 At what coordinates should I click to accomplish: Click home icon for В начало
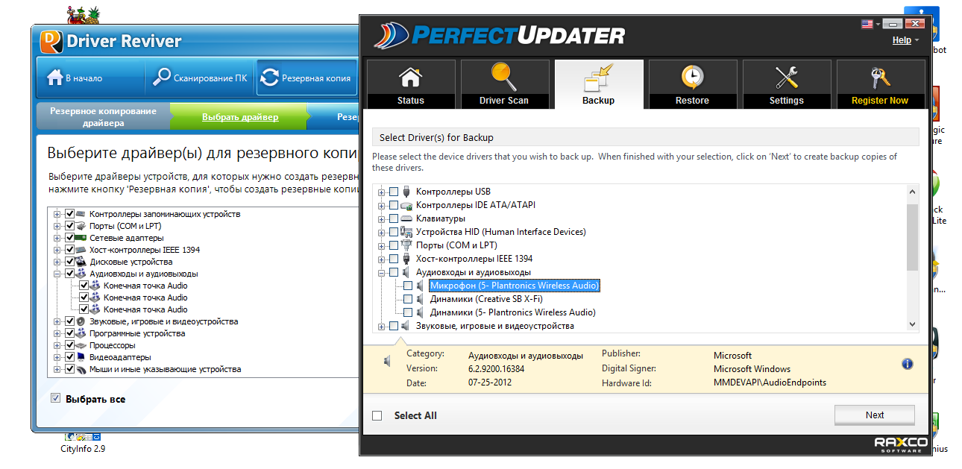54,78
